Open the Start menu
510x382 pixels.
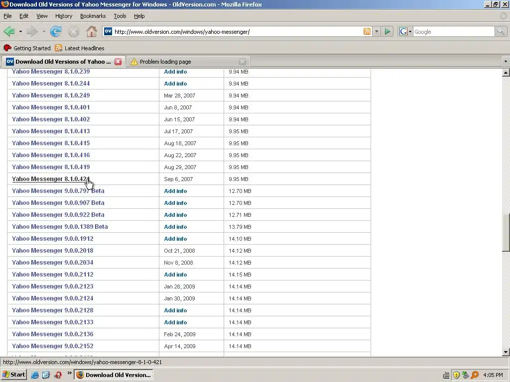13,375
